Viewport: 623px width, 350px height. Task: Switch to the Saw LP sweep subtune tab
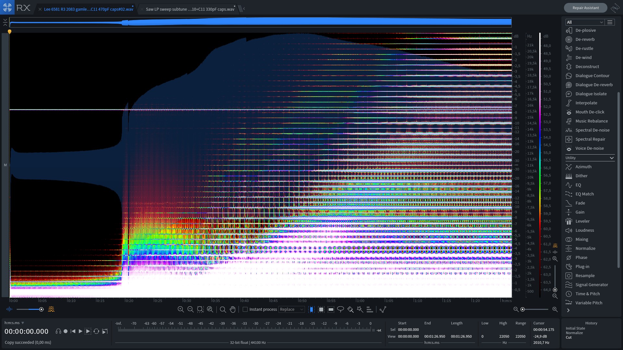pyautogui.click(x=189, y=9)
